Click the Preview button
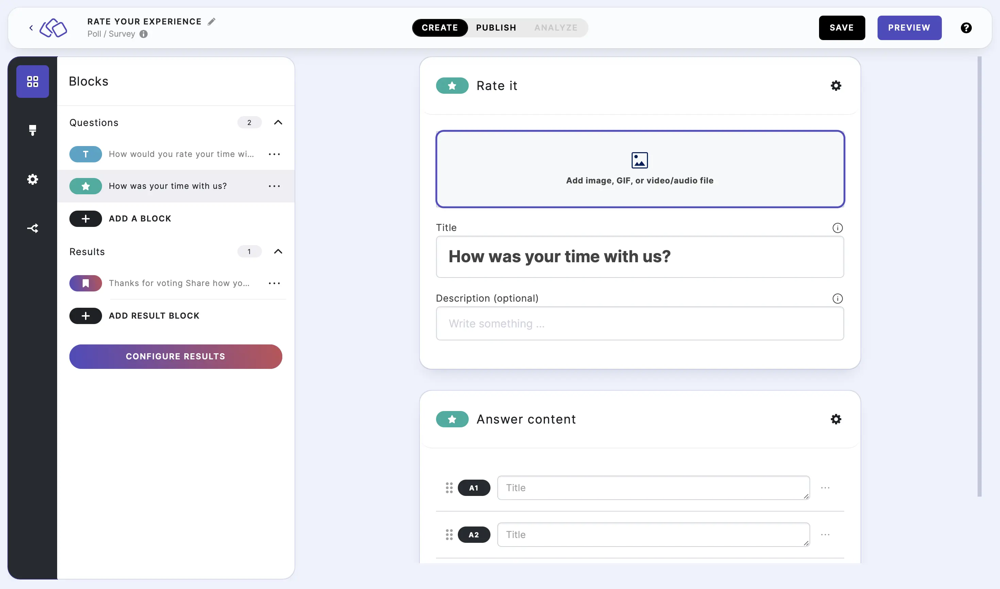Screen dimensions: 1000x589 coord(910,28)
